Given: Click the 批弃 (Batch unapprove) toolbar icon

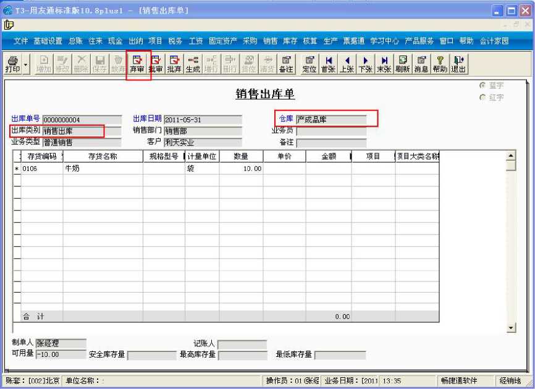Looking at the screenshot, I should [174, 64].
